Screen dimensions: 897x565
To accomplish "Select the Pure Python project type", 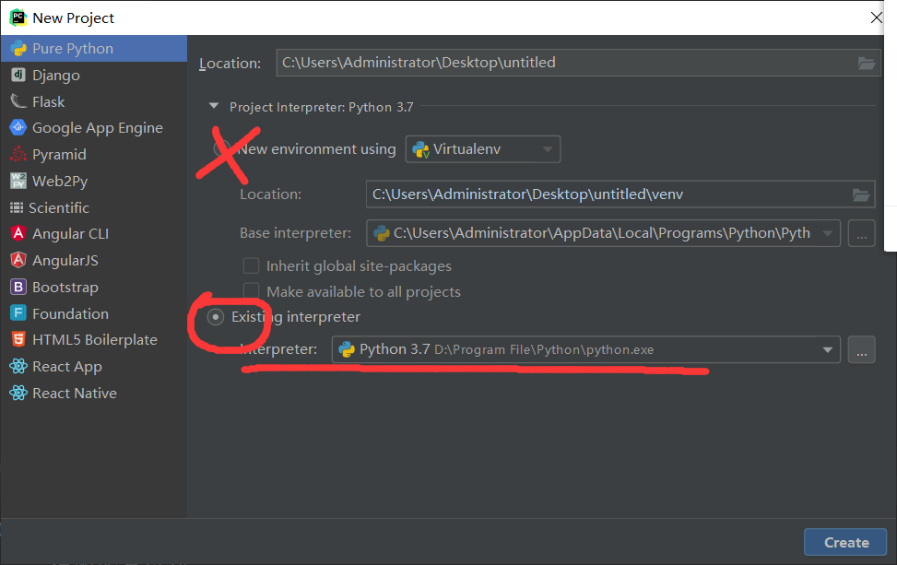I will (94, 49).
